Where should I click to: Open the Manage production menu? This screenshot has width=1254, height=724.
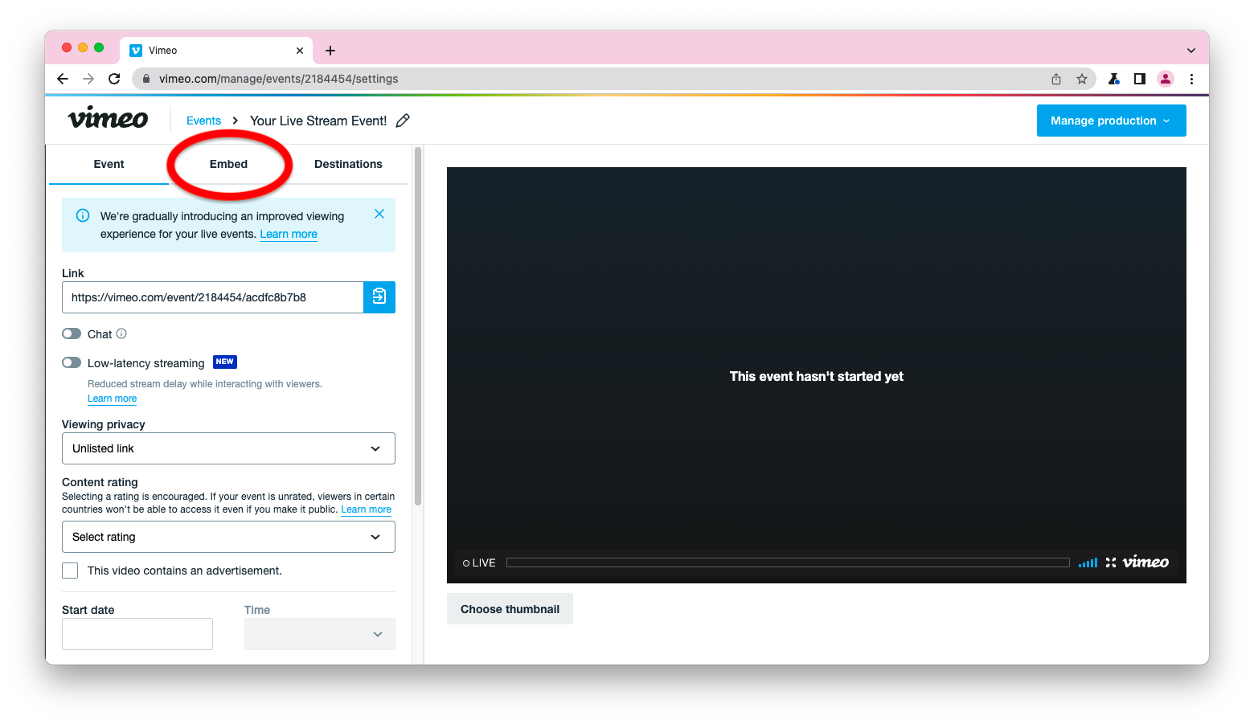pos(1111,120)
